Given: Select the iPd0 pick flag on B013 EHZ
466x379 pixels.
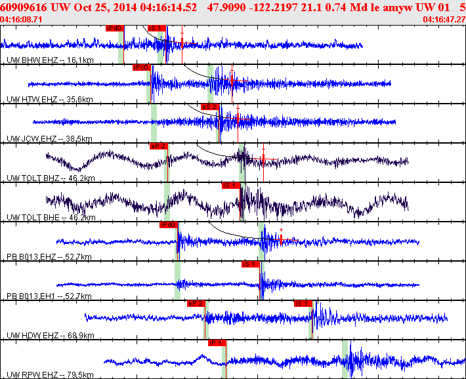Looking at the screenshot, I should pos(169,225).
